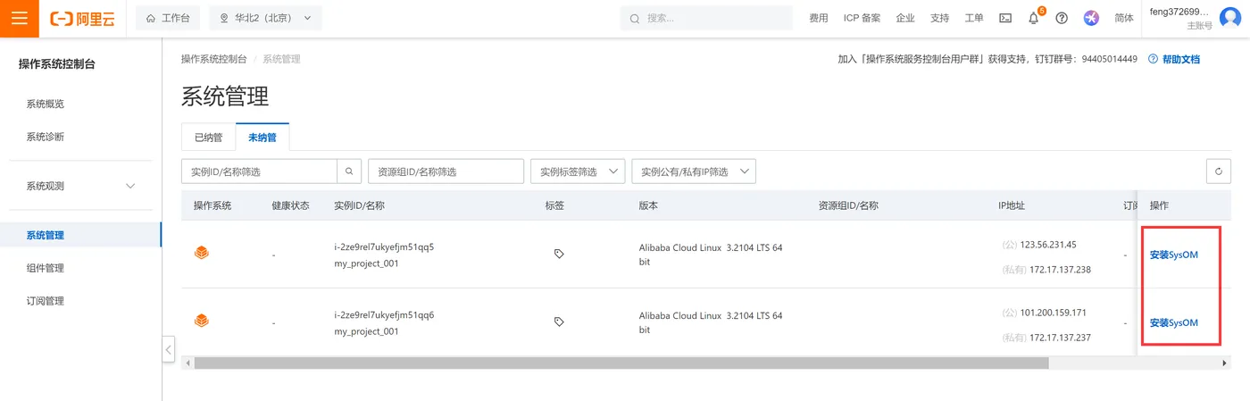Open the 帮助文档 link
Viewport: 1250px width, 401px height.
point(1180,59)
